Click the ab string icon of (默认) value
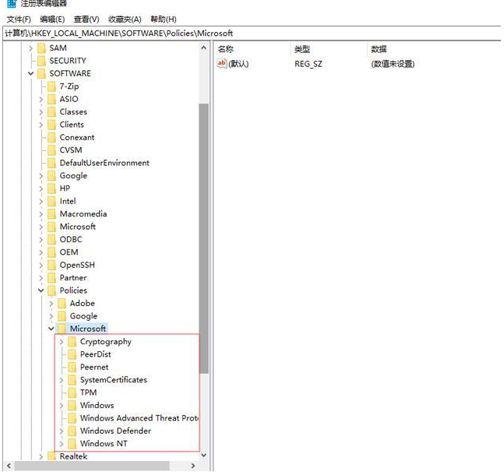The width and height of the screenshot is (504, 472). pyautogui.click(x=222, y=63)
